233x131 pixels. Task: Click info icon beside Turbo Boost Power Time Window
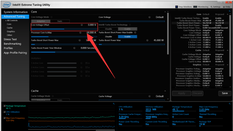coord(74,48)
